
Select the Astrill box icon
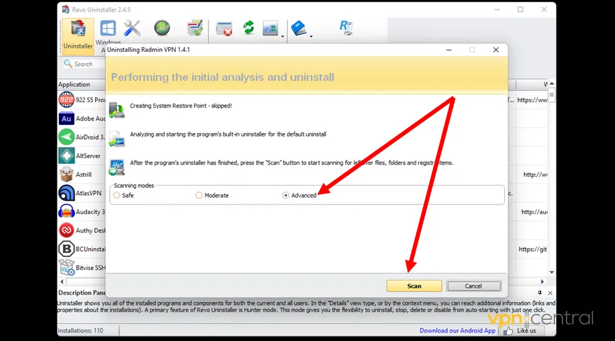(x=66, y=174)
